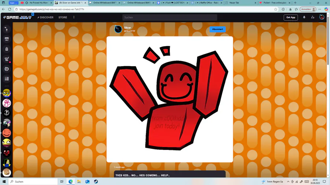
Task: Open a new browser tab with the plus button
Action: [x=295, y=3]
